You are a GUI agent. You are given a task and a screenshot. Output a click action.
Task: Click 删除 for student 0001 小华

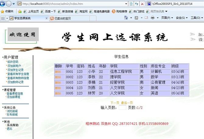click(x=58, y=72)
